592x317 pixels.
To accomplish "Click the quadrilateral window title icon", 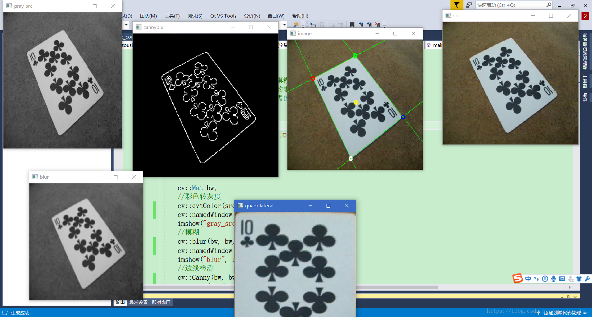I will point(240,205).
